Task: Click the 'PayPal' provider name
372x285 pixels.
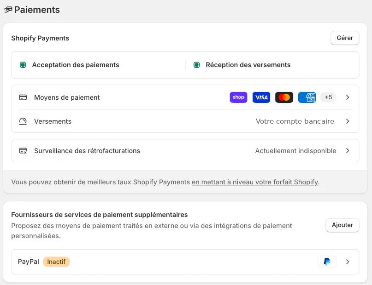Action: tap(29, 262)
